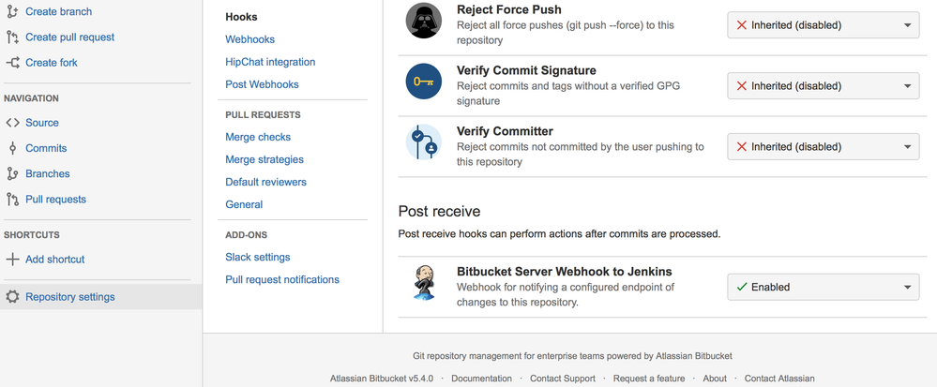937x387 pixels.
Task: Click the Source code brackets icon
Action: 12,123
